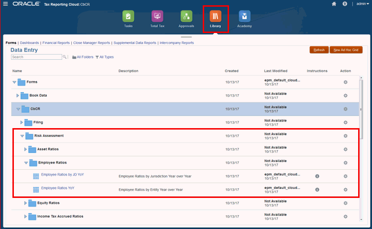Click the Name column header
372x229 pixels.
coord(17,71)
